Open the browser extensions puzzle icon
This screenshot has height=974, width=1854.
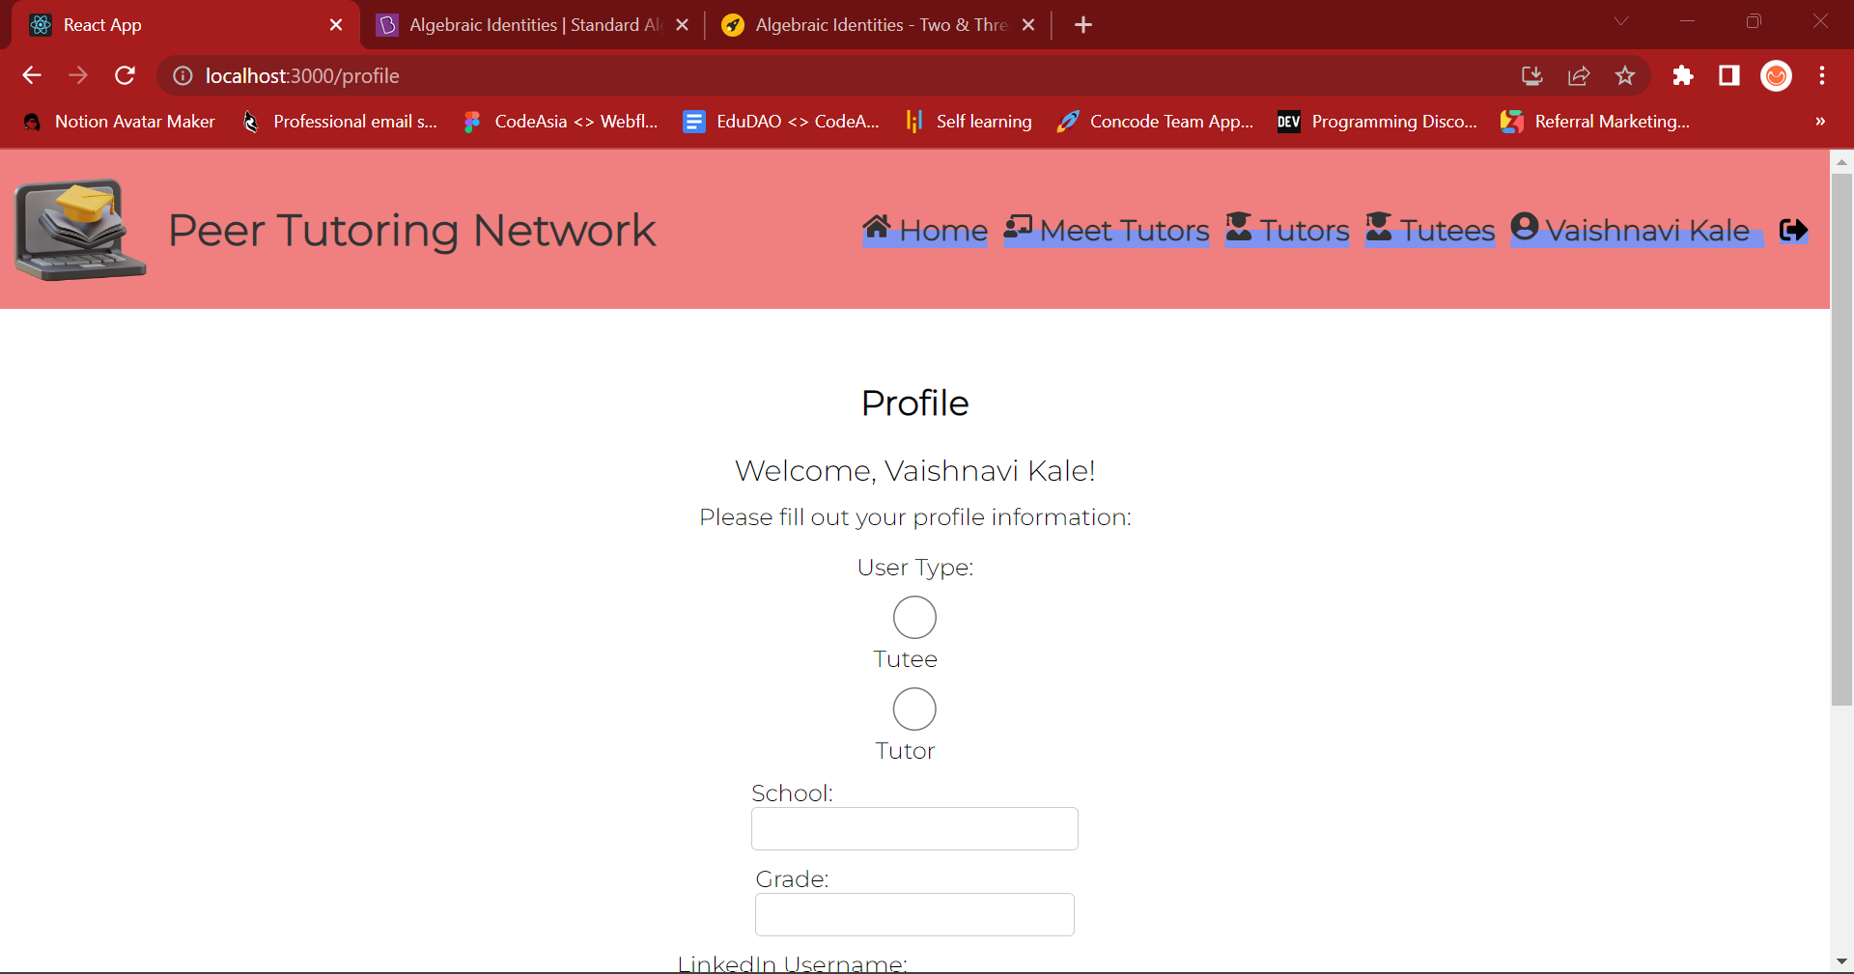(1683, 75)
